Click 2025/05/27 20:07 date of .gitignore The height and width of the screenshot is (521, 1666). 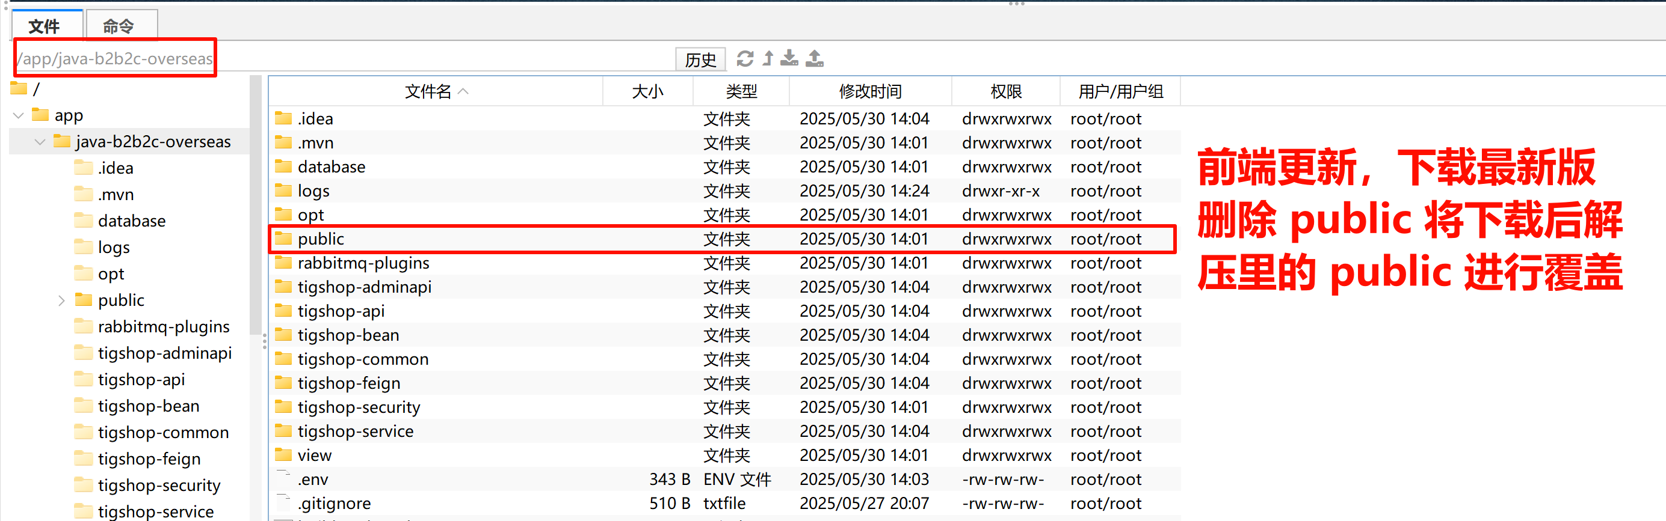pyautogui.click(x=864, y=504)
